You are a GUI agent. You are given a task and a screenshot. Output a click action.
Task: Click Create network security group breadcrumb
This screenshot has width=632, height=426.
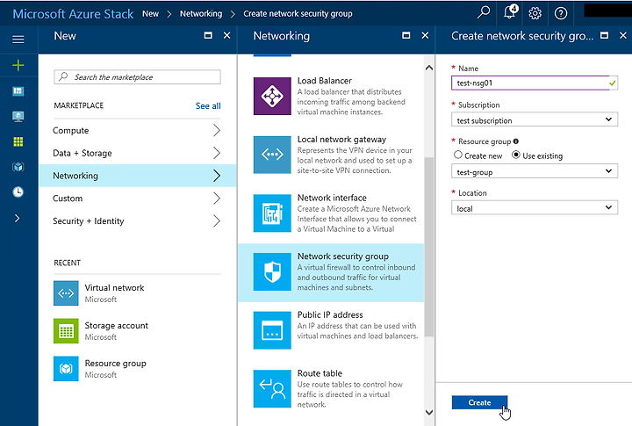pyautogui.click(x=298, y=14)
